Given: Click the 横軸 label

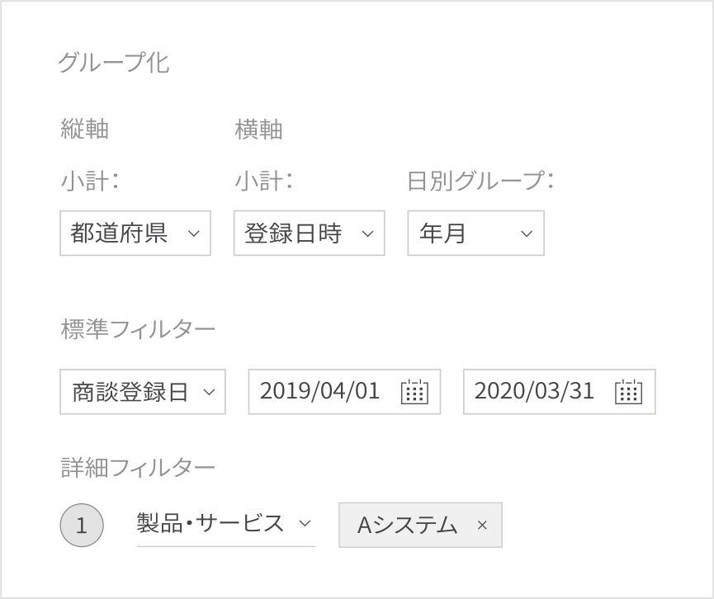Looking at the screenshot, I should (x=259, y=130).
